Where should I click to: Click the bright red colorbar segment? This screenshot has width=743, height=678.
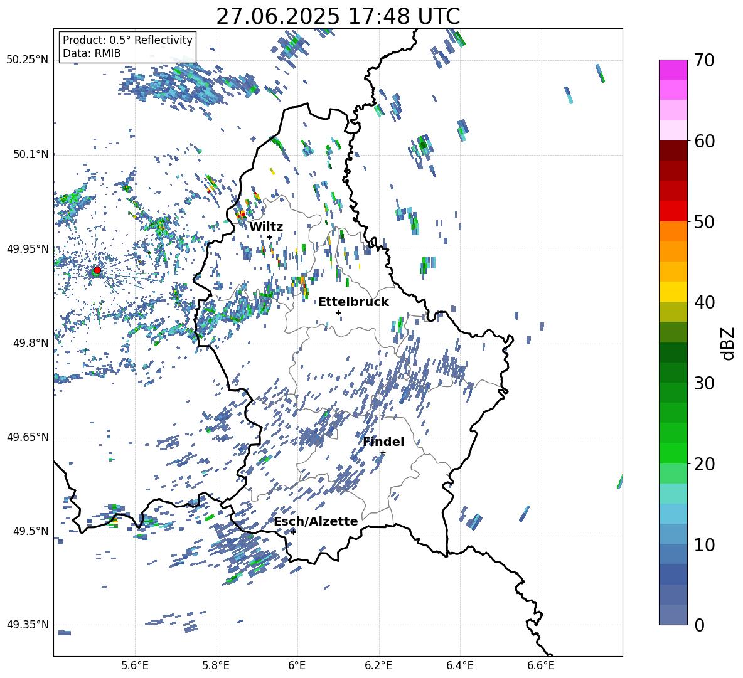click(673, 211)
